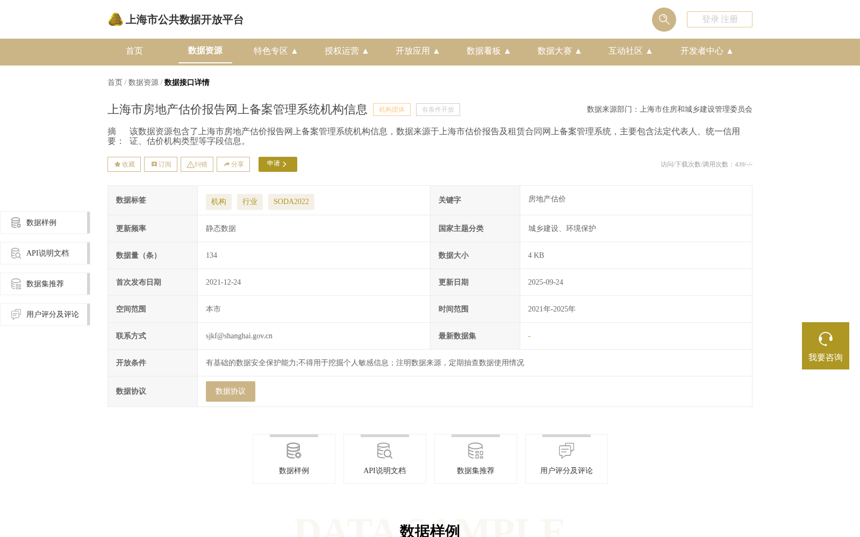Click the platform logo icon
Image resolution: width=860 pixels, height=537 pixels.
(116, 19)
